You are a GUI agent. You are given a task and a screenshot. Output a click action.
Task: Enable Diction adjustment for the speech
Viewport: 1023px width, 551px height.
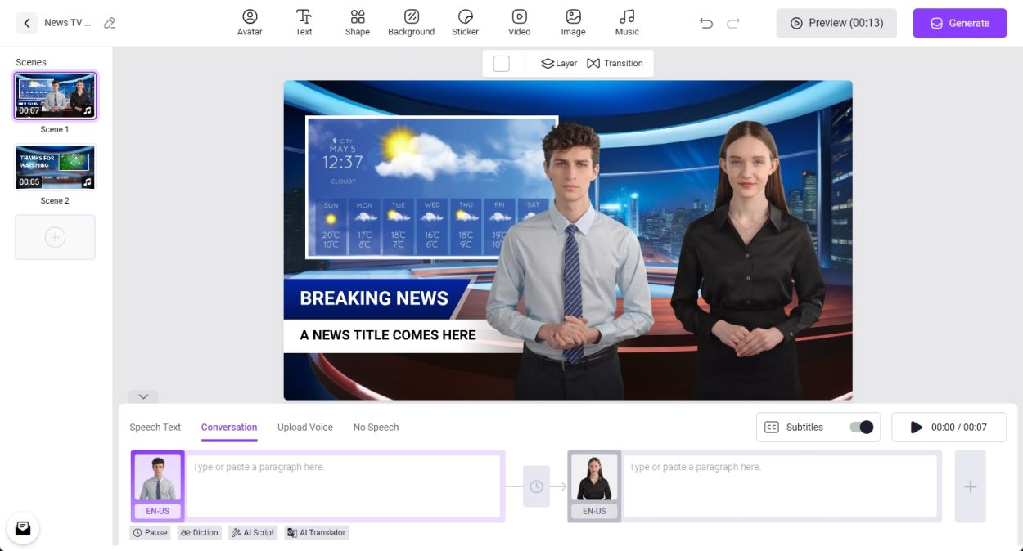[199, 532]
